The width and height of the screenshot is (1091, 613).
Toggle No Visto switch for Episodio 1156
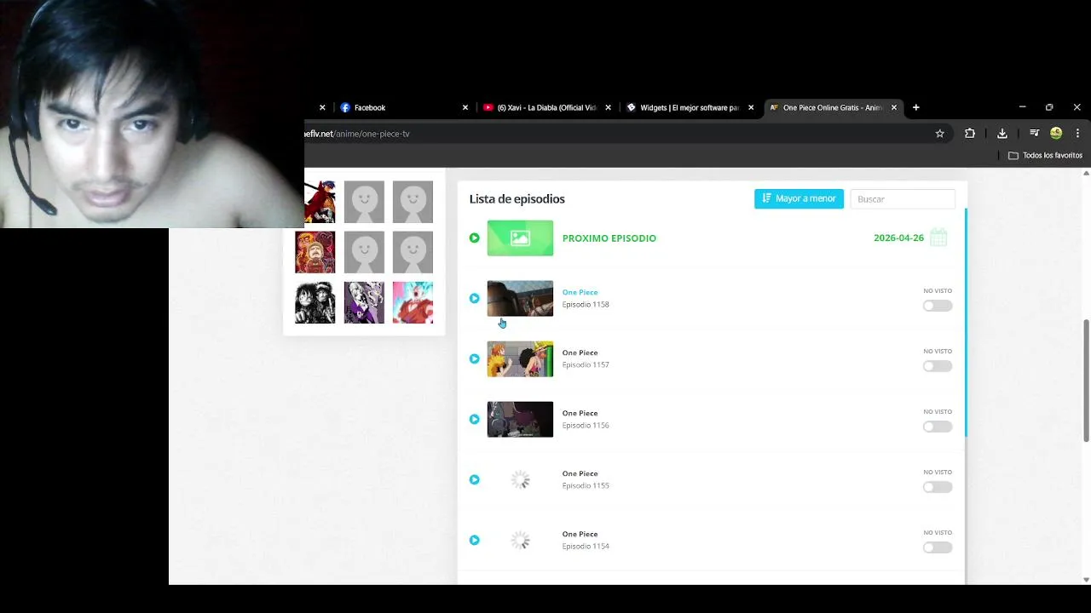(938, 427)
